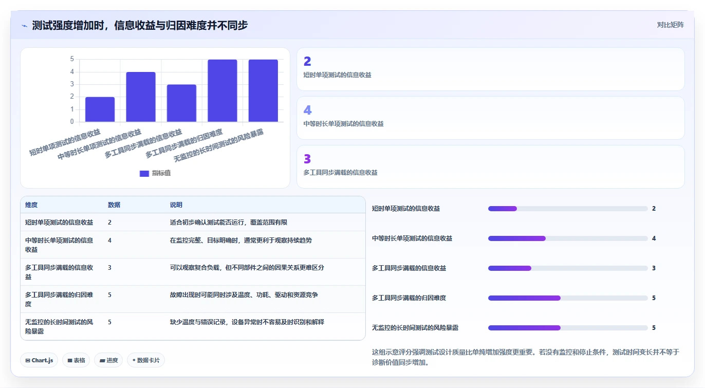Viewport: 705px width, 388px height.
Task: Click the chart bar for 多工具同步满载的信息收益
Action: pos(181,103)
